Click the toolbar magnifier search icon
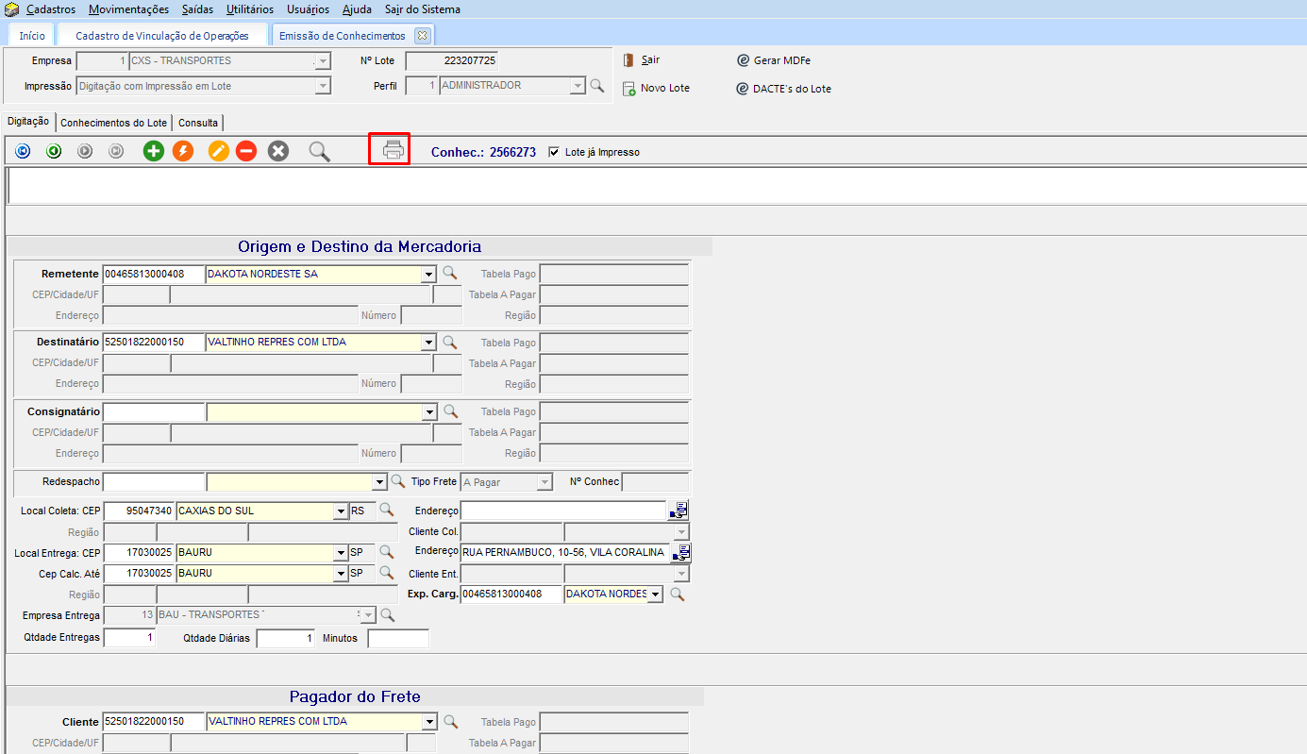Image resolution: width=1307 pixels, height=754 pixels. coord(320,151)
